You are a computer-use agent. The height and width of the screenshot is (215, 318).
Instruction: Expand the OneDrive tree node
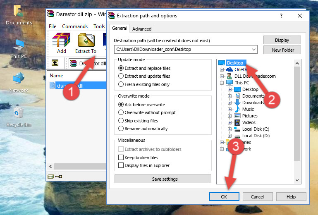(222, 69)
